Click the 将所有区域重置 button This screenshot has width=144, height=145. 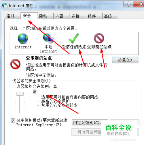pyautogui.click(x=105, y=132)
